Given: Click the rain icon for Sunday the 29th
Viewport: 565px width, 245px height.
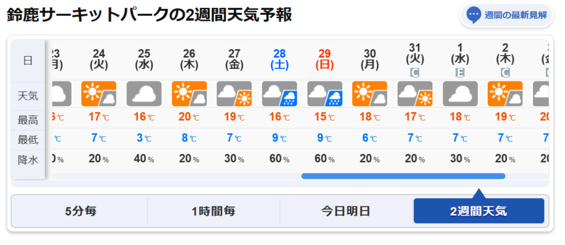Looking at the screenshot, I should (x=324, y=94).
